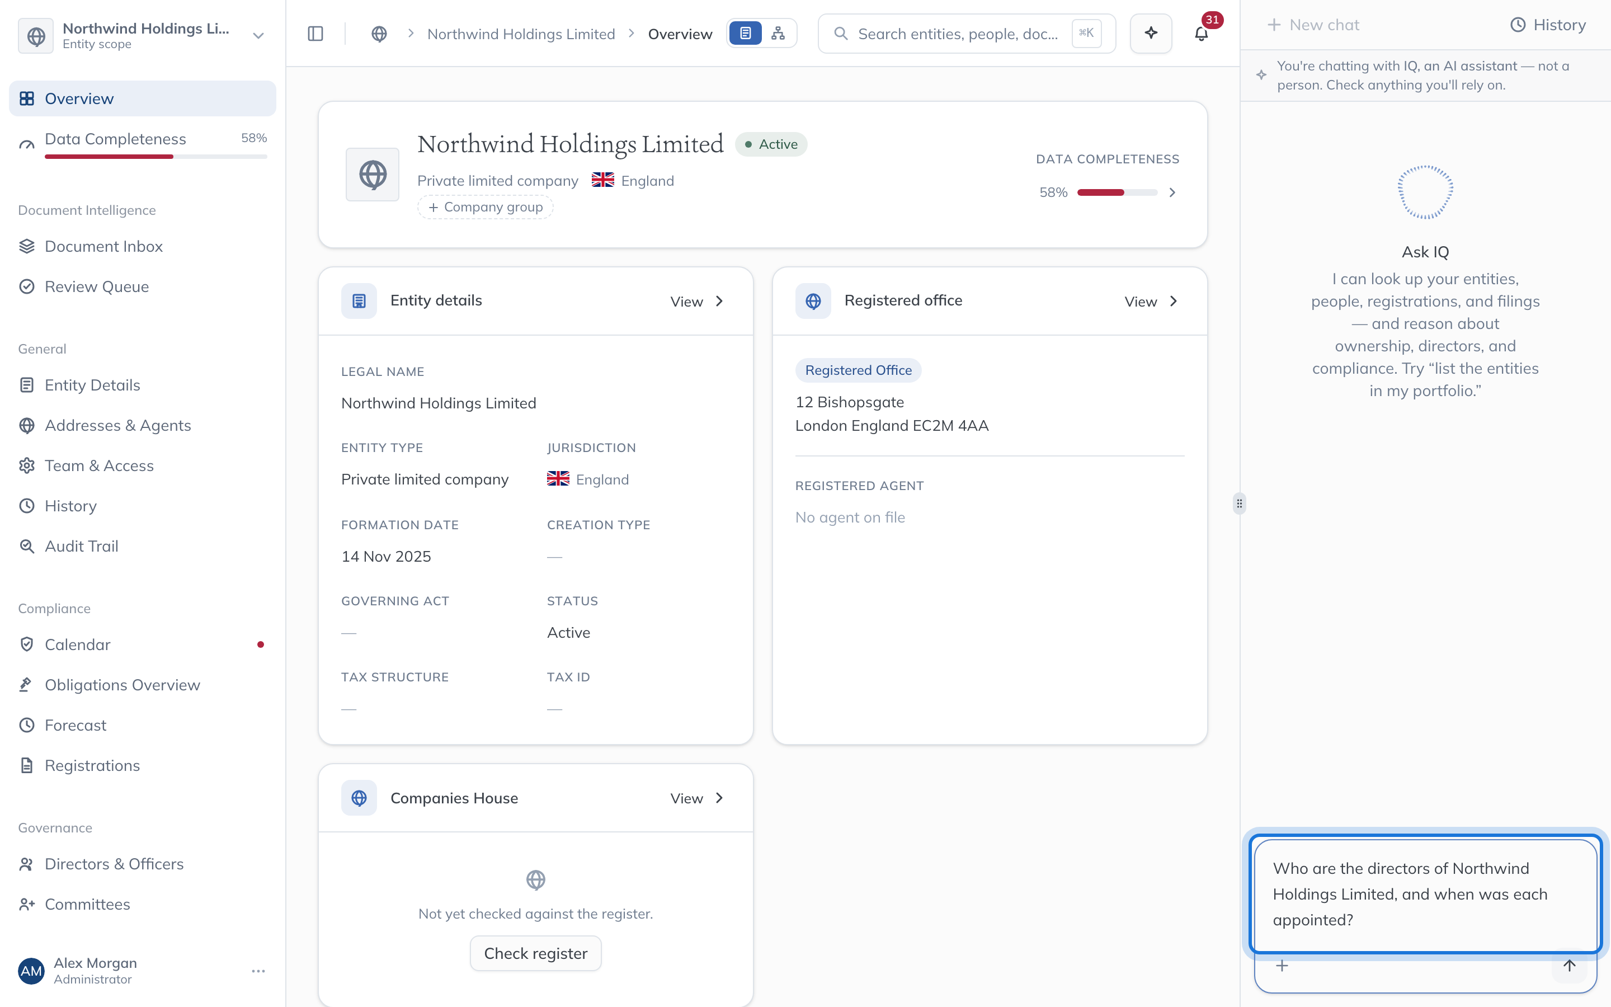Click the chat message text box
1611x1007 pixels.
[x=1425, y=895]
